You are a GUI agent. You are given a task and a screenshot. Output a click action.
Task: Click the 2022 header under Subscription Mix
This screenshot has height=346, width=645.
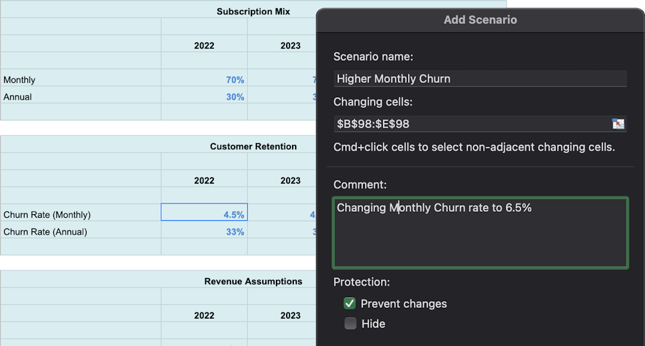point(204,45)
